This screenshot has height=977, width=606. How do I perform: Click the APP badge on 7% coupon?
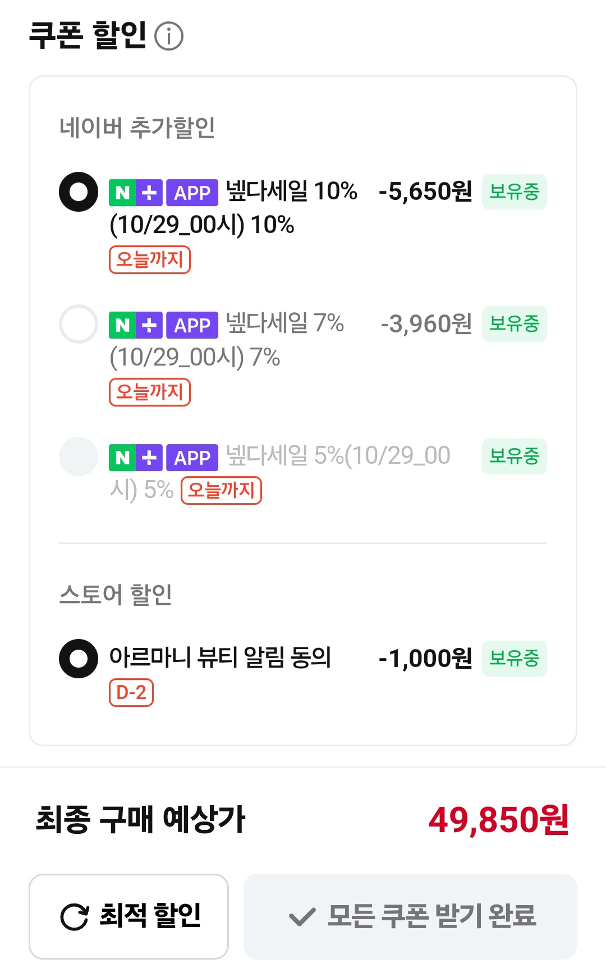tap(192, 325)
